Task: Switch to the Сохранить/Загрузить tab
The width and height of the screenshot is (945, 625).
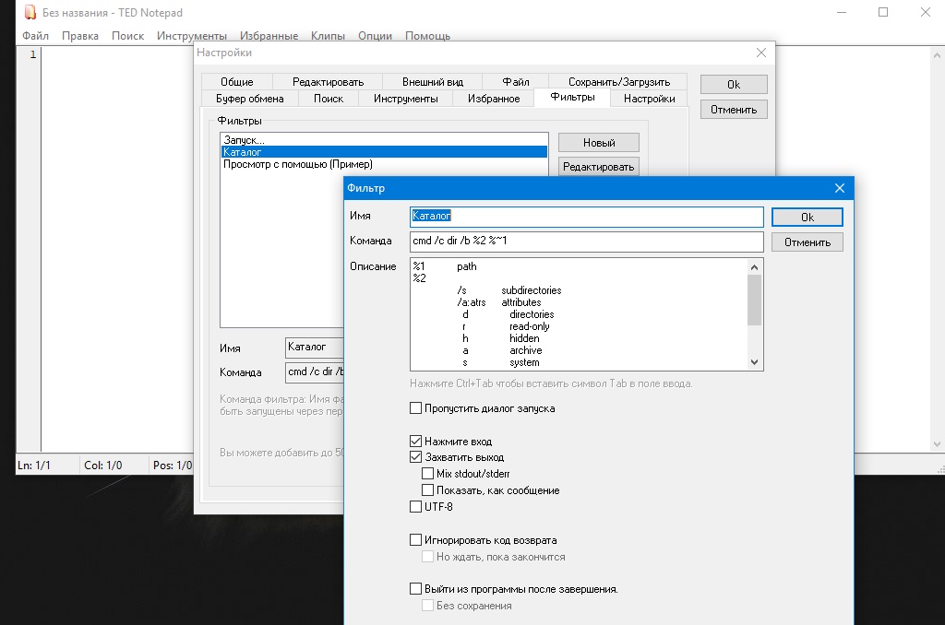Action: [x=619, y=82]
